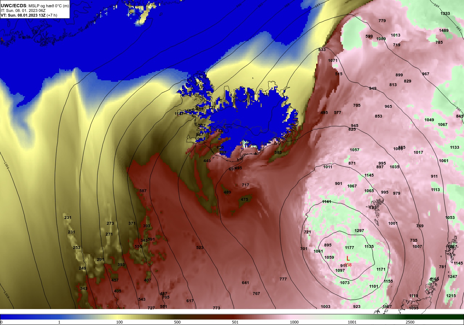Click the '1000' colorbar label
The image size is (464, 325).
pos(294,322)
